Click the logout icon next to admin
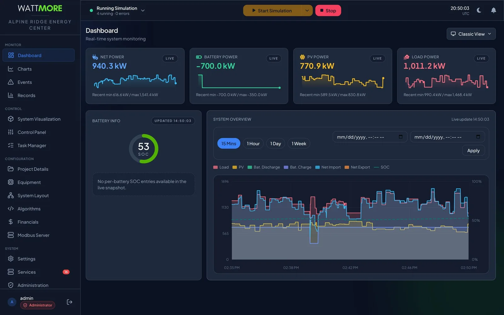Image resolution: width=504 pixels, height=315 pixels. click(70, 302)
